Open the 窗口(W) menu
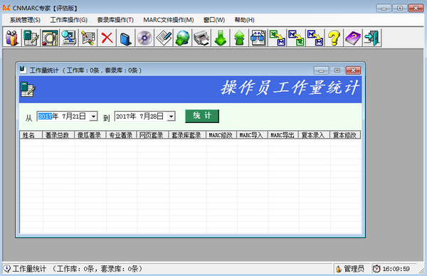 (214, 20)
